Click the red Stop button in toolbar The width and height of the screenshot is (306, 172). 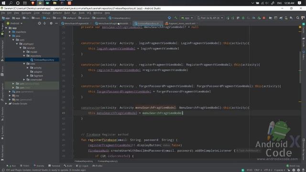[x=264, y=18]
